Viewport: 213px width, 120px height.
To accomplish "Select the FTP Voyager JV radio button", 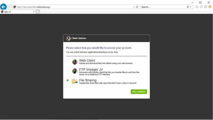I will pyautogui.click(x=67, y=70).
